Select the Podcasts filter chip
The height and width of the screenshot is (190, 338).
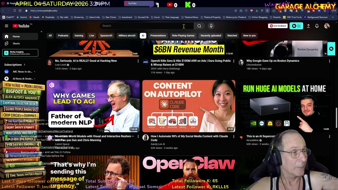point(63,36)
